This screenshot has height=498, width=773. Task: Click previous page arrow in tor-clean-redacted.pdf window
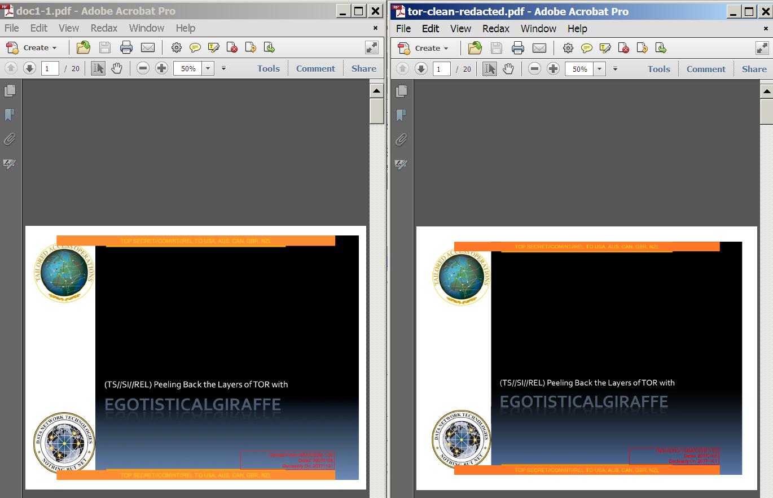point(402,69)
